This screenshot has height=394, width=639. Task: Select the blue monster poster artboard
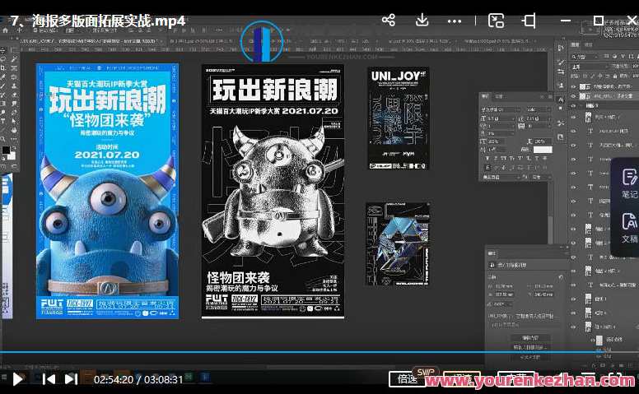[x=107, y=191]
